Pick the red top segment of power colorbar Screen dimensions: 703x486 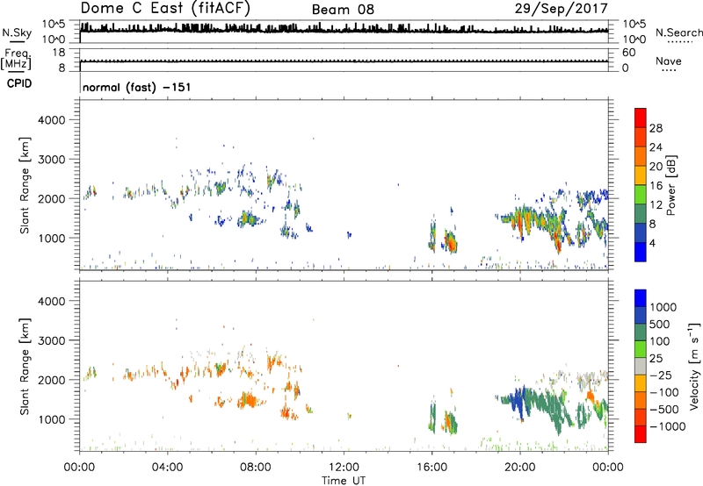(x=641, y=118)
